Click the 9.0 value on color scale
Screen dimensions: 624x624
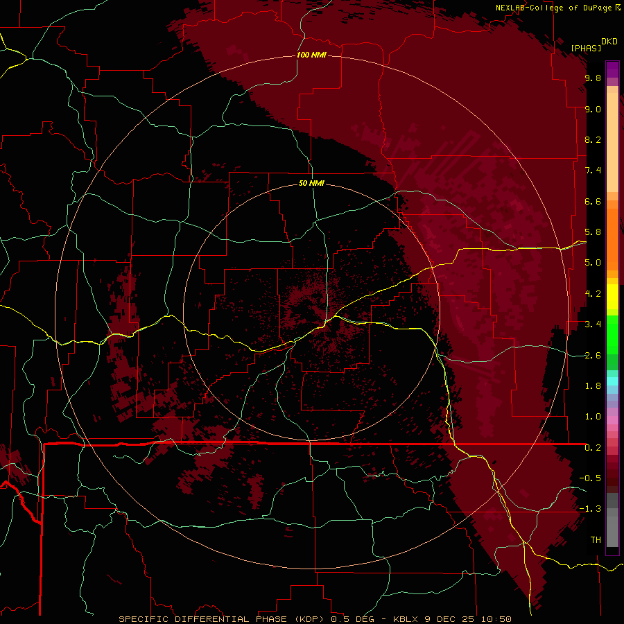click(593, 109)
